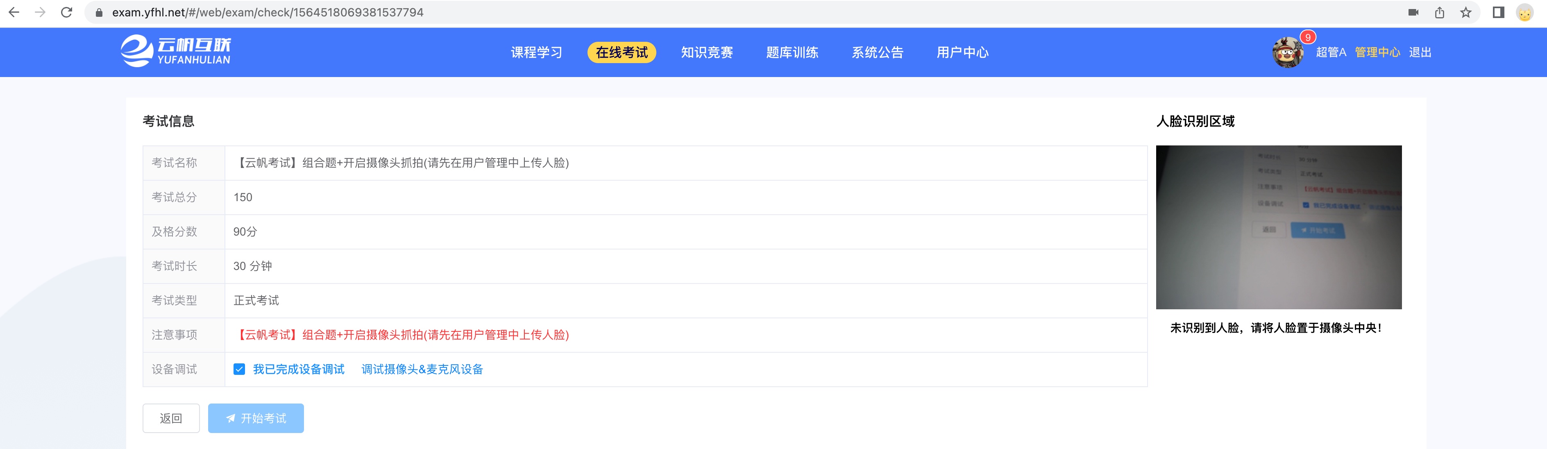The height and width of the screenshot is (449, 1547).
Task: Click the 未识别到人脸 warning message
Action: click(1276, 328)
